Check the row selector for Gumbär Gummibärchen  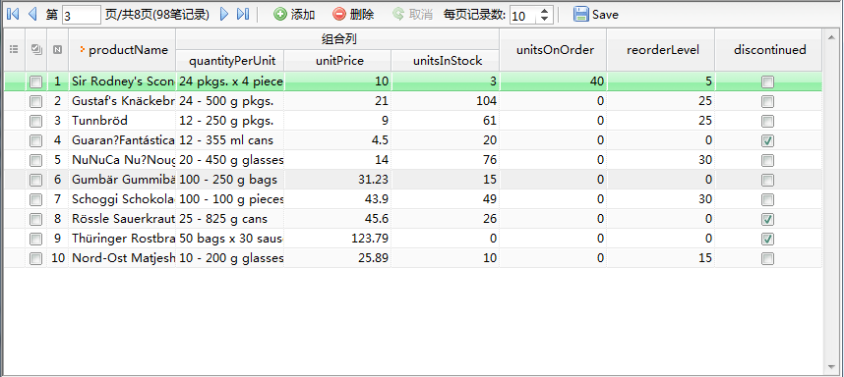(36, 180)
